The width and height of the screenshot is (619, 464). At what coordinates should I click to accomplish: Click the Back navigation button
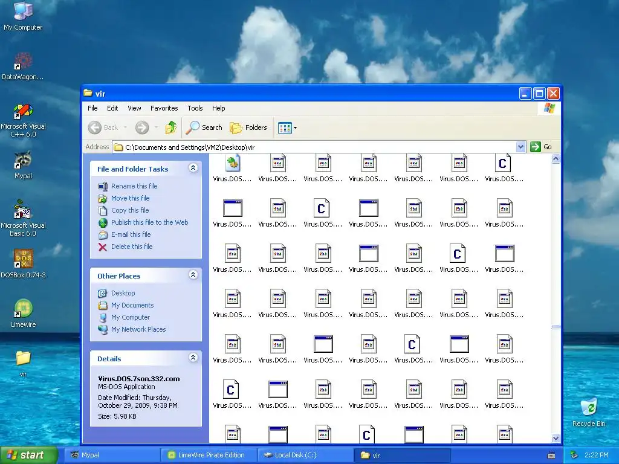coord(103,127)
